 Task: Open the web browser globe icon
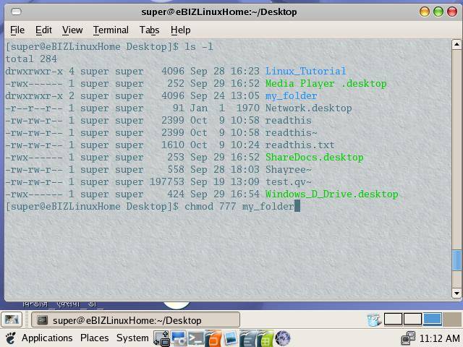[283, 338]
